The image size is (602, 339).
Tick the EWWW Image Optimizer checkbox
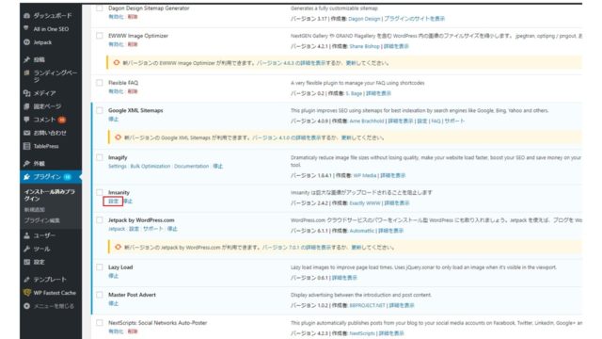pos(100,36)
